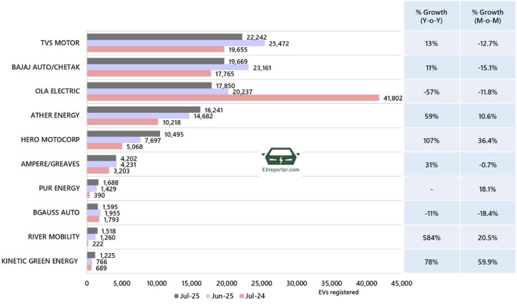
Task: Select the BGAUSS AUTO row label
Action: [x=56, y=213]
